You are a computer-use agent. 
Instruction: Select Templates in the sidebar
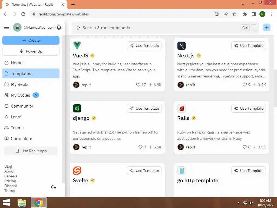click(31, 74)
